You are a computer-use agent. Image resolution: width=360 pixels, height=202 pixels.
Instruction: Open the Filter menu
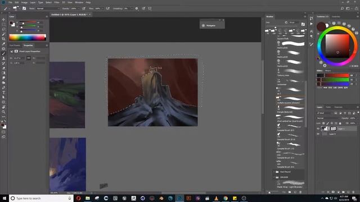[57, 2]
